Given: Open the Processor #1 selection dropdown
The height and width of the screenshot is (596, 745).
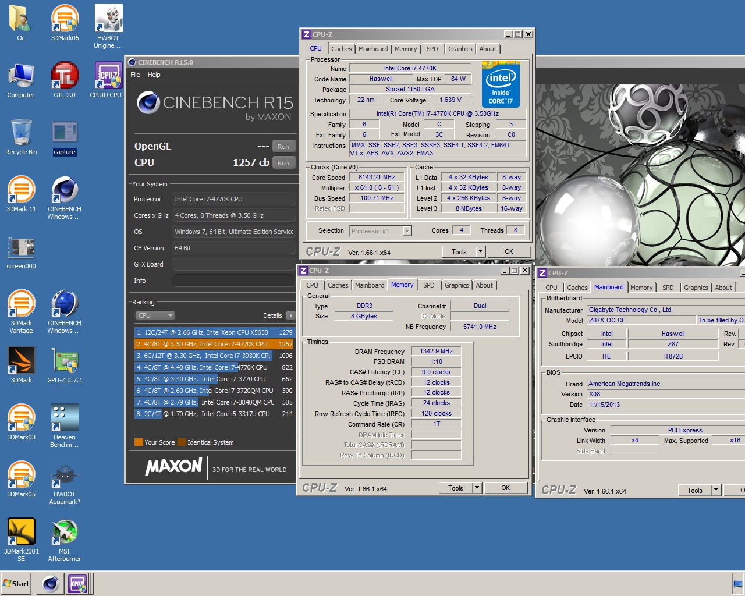Looking at the screenshot, I should (381, 231).
